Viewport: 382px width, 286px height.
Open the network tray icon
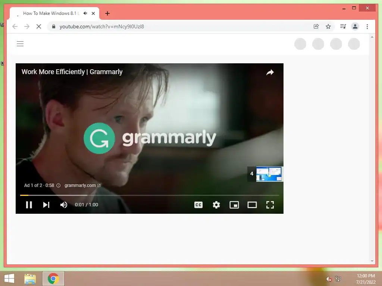click(338, 279)
